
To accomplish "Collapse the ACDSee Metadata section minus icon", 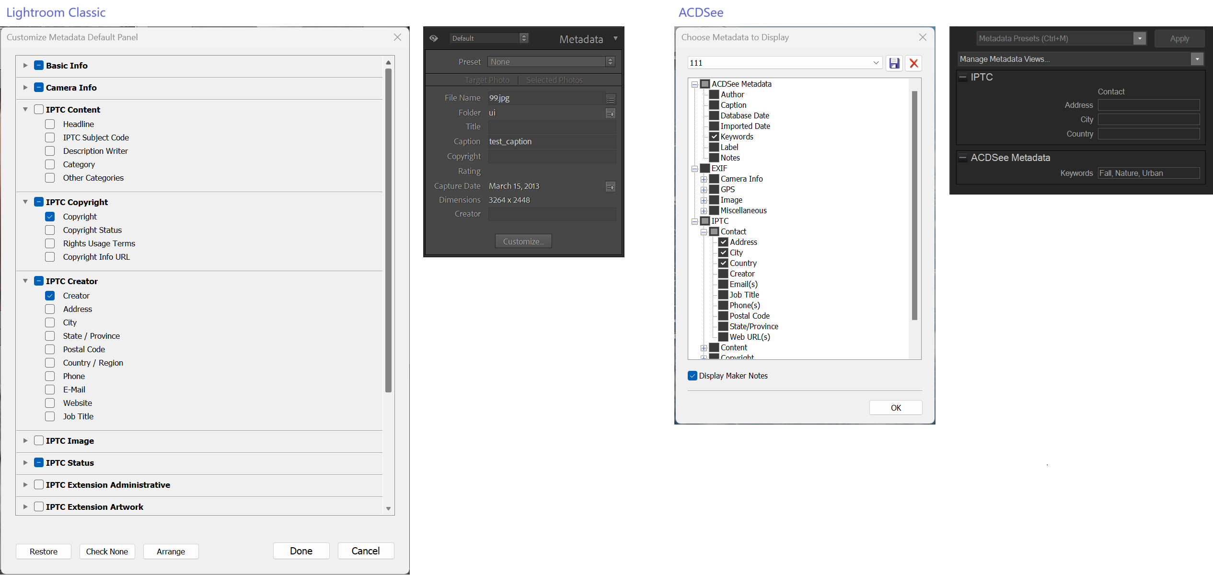I will point(962,158).
